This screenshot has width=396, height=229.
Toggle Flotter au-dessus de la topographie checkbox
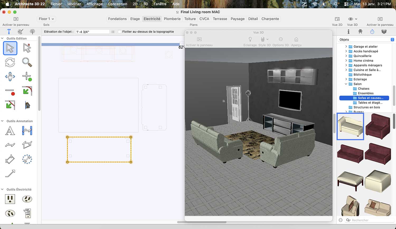click(120, 32)
